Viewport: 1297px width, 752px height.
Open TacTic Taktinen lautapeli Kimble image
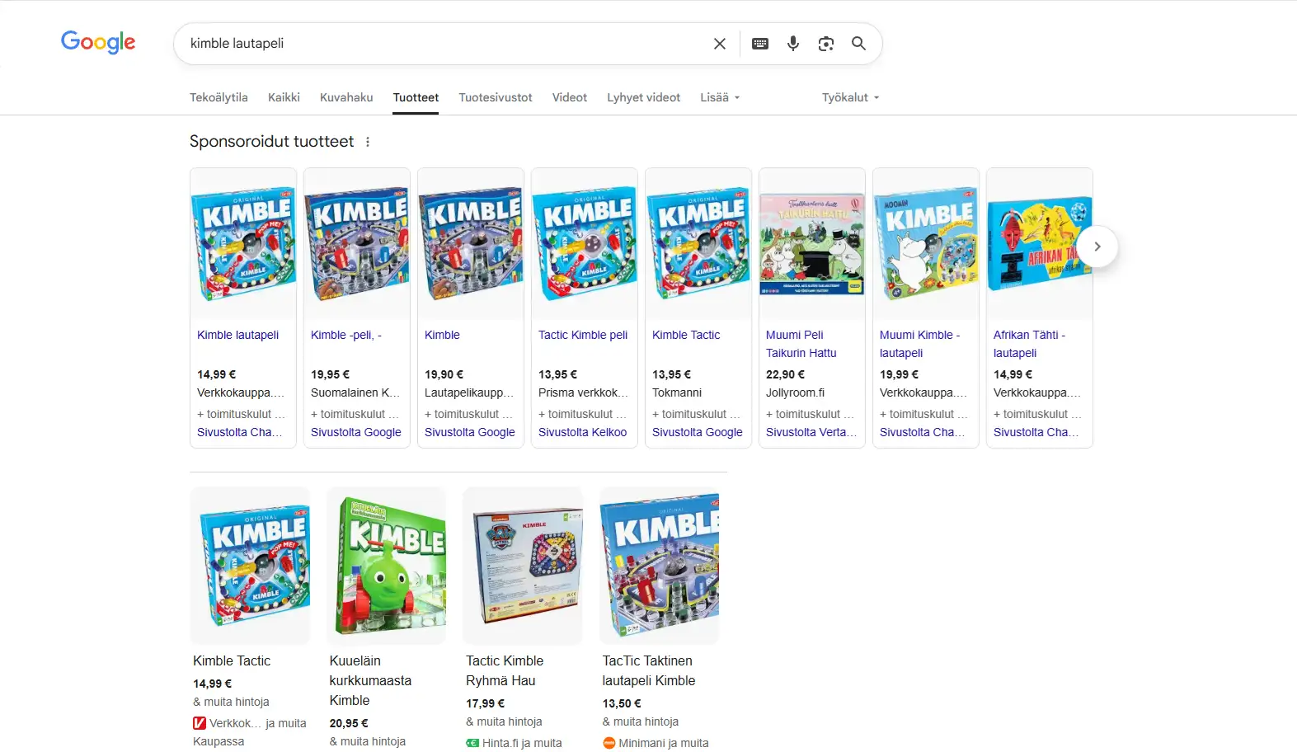point(659,566)
